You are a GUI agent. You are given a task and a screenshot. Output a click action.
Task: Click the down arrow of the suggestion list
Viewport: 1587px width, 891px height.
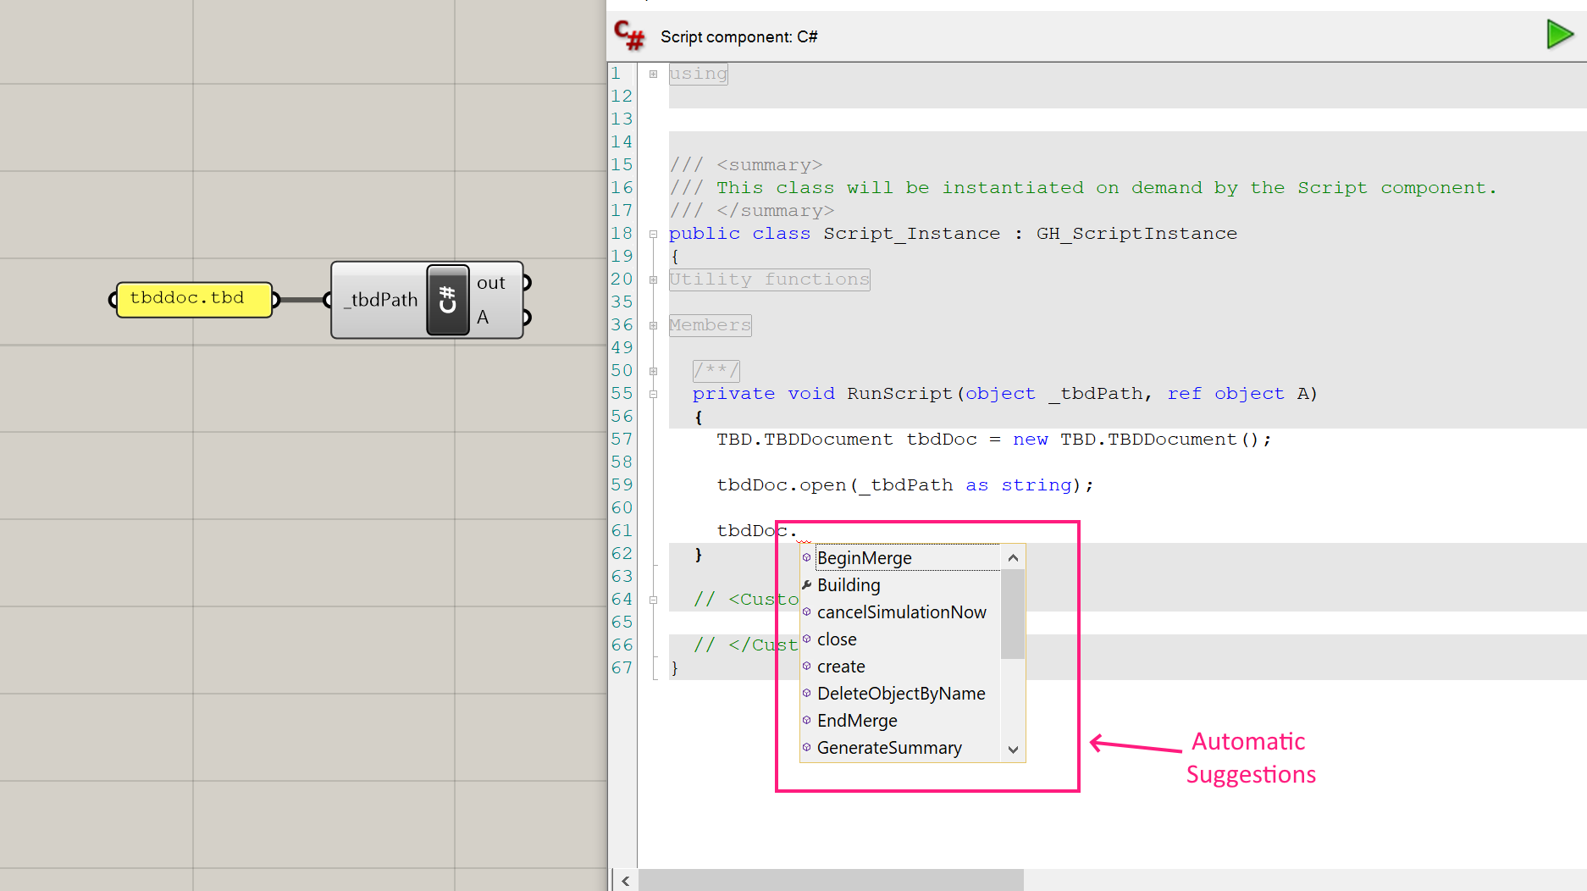point(1013,750)
